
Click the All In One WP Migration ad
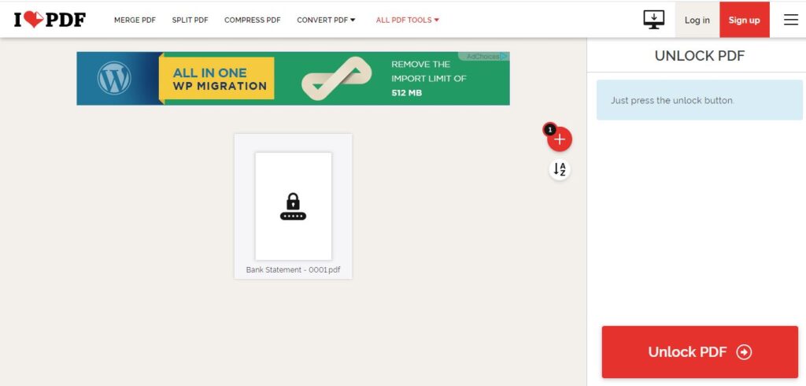[x=293, y=78]
